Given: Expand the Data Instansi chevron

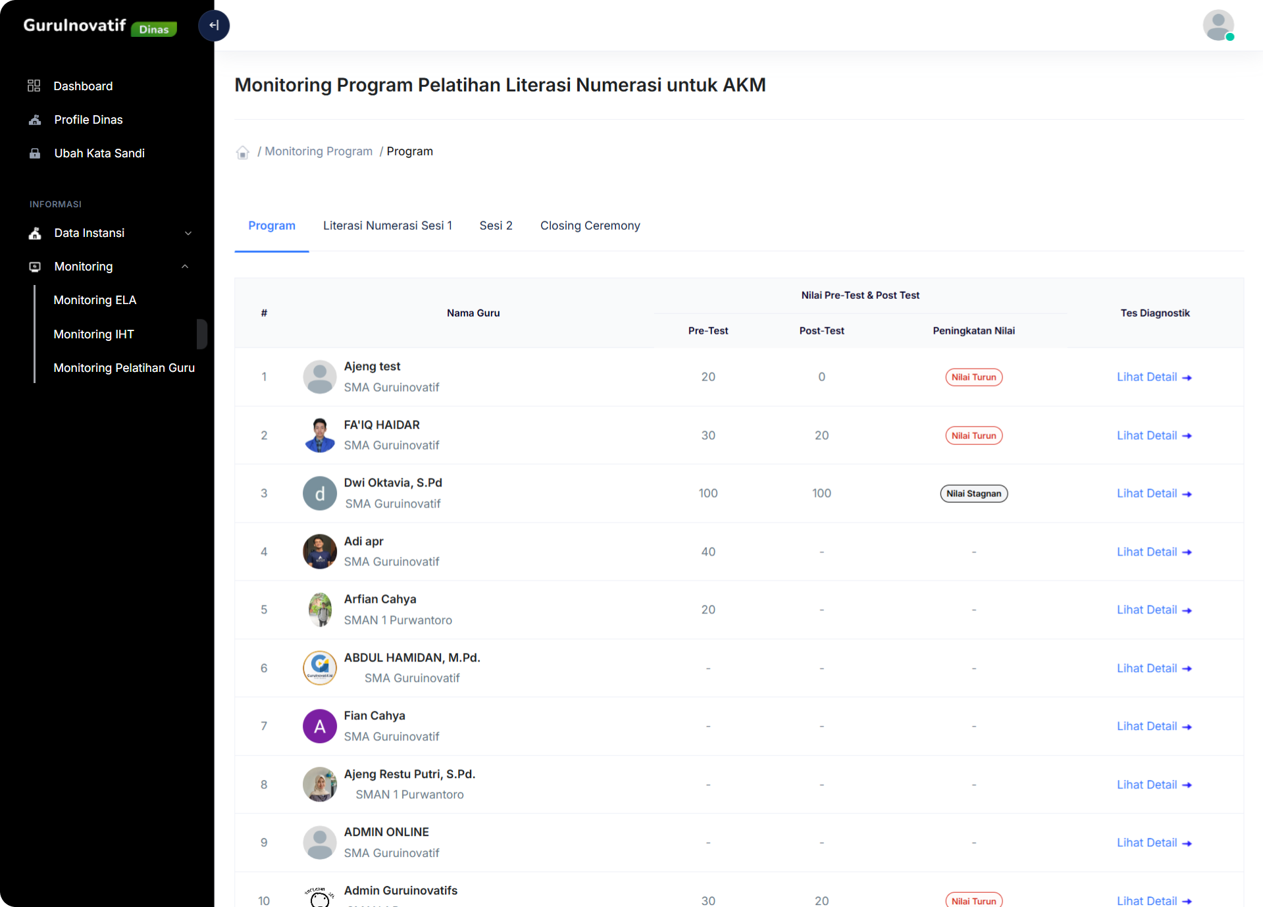Looking at the screenshot, I should pyautogui.click(x=188, y=233).
